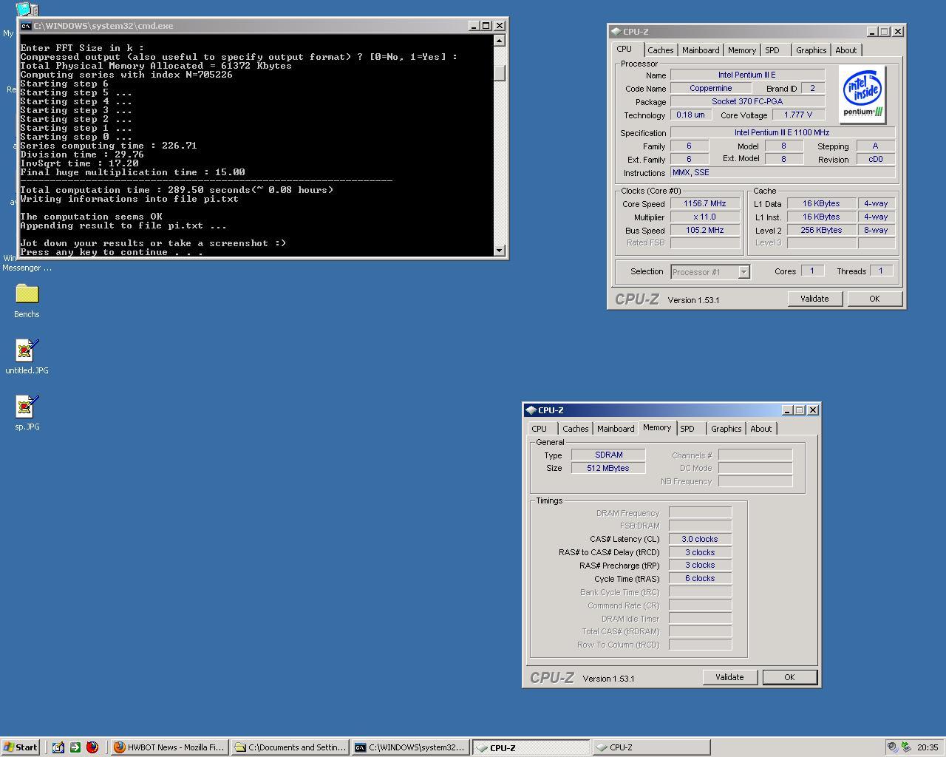Click cmd.exe scrollbar thumb
This screenshot has width=946, height=757.
(500, 72)
